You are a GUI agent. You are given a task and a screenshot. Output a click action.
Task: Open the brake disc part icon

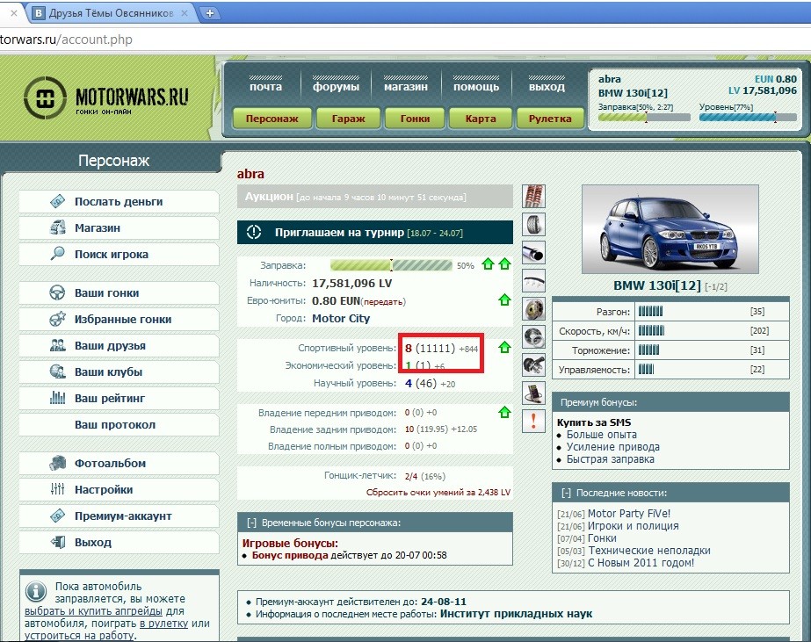pos(533,309)
